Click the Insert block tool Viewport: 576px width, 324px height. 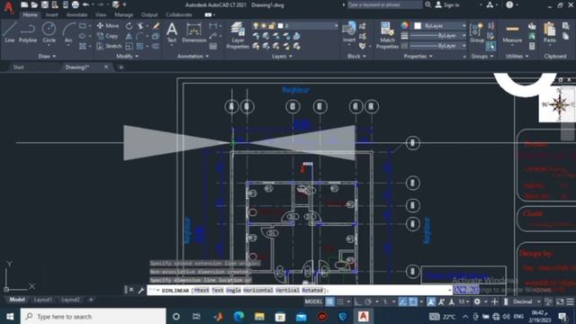click(349, 32)
